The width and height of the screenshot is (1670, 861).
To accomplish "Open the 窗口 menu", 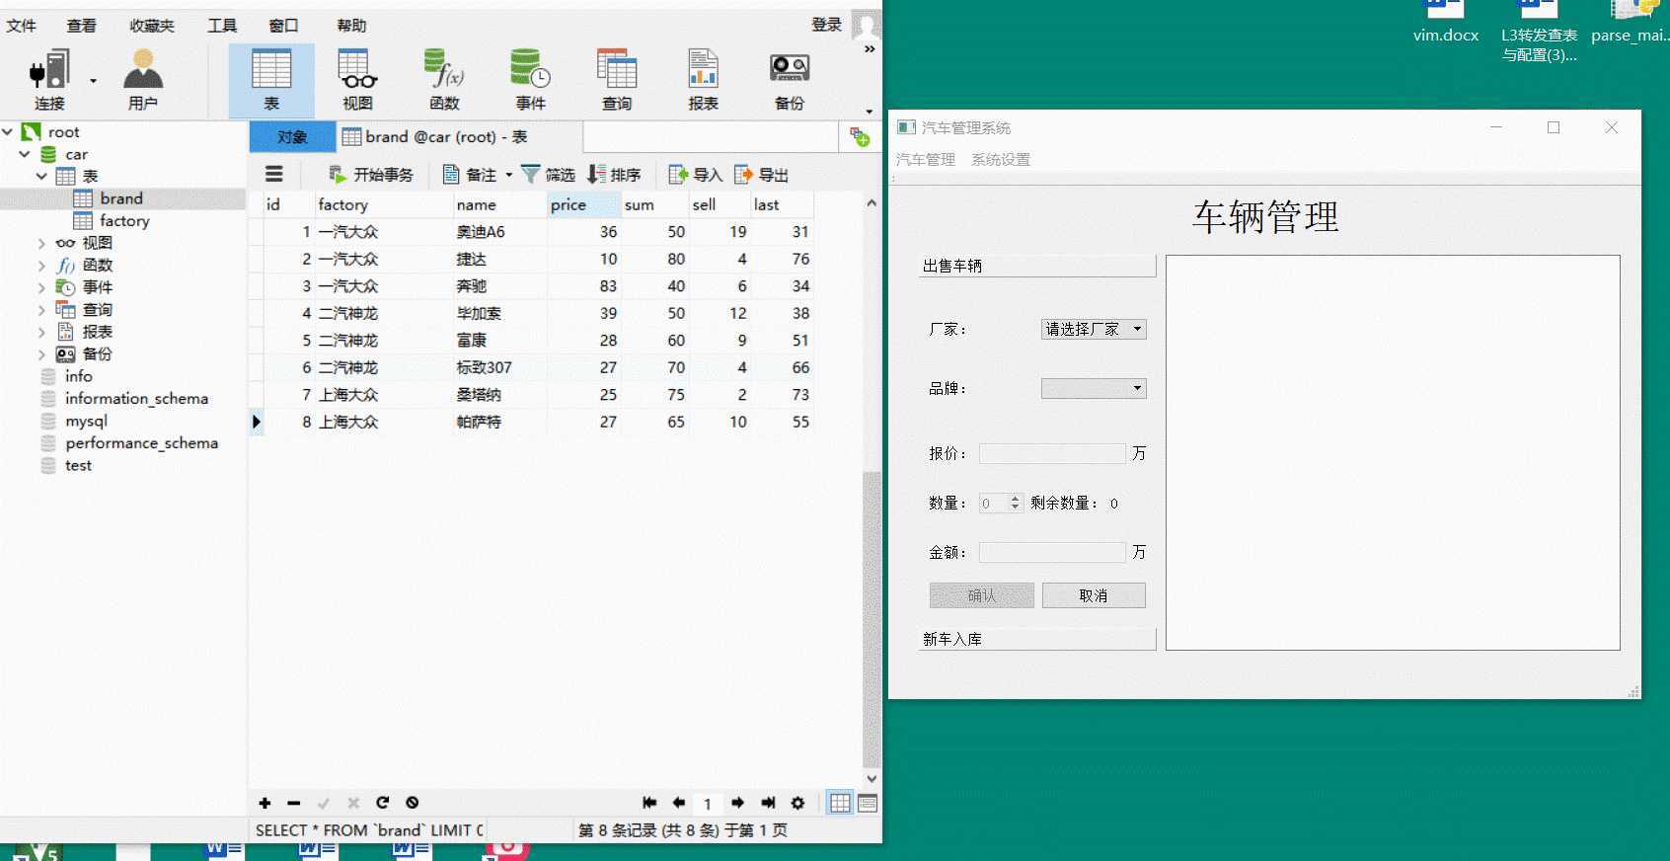I will click(x=283, y=26).
